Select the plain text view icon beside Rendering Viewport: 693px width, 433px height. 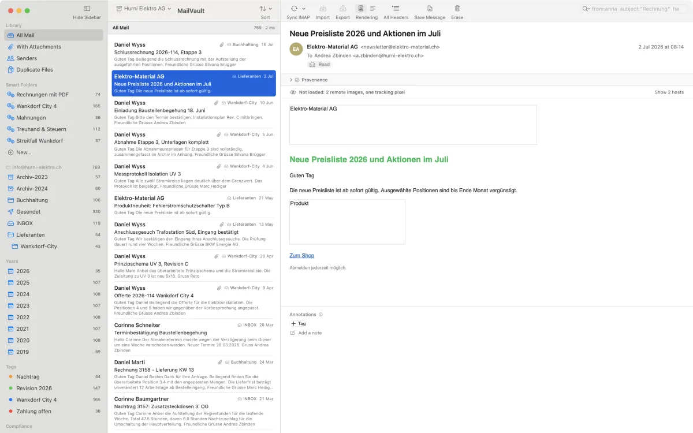pyautogui.click(x=373, y=9)
